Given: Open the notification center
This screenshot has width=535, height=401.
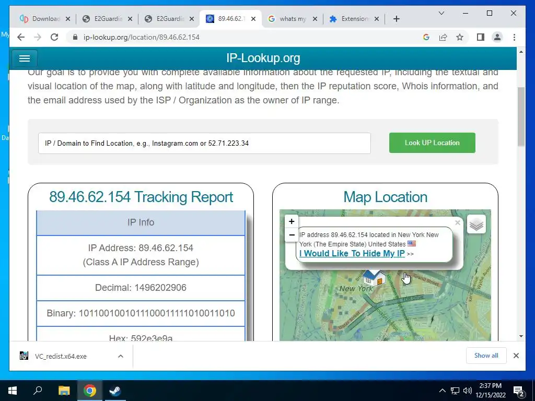Looking at the screenshot, I should 519,391.
